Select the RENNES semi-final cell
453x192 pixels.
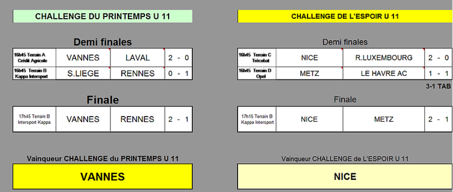click(137, 73)
